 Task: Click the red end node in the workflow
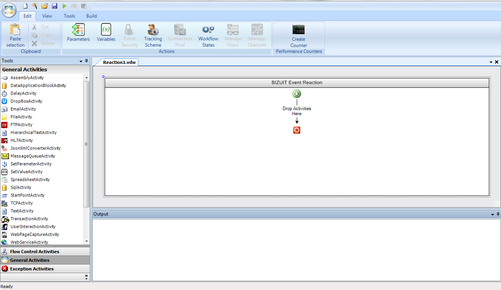297,130
